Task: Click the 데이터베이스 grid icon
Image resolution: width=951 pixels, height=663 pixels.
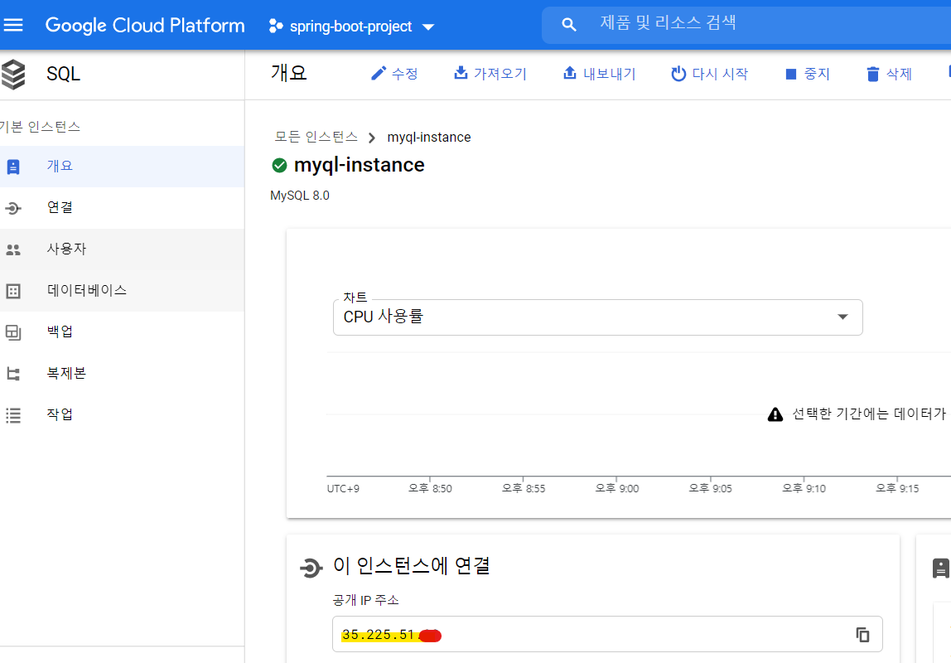Action: click(x=12, y=291)
